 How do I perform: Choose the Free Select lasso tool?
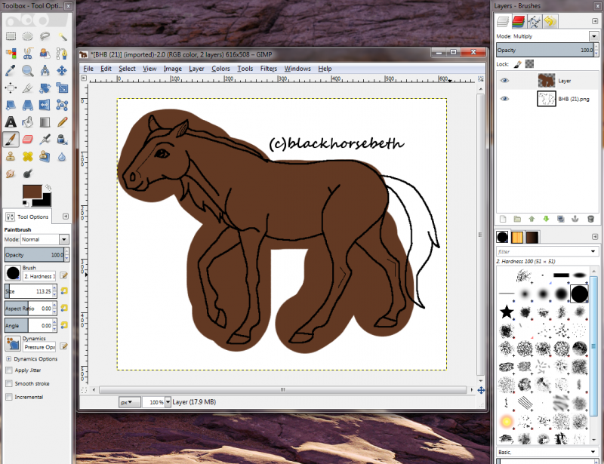point(45,36)
